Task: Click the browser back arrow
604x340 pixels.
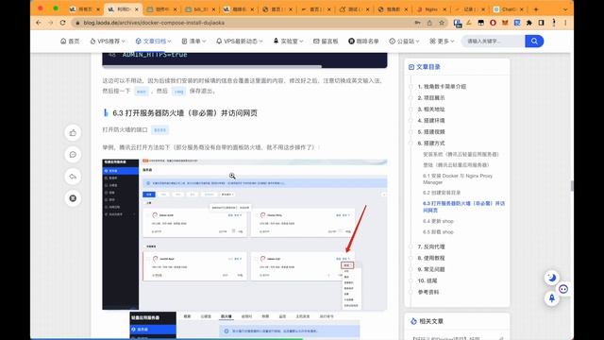Action: coord(39,23)
